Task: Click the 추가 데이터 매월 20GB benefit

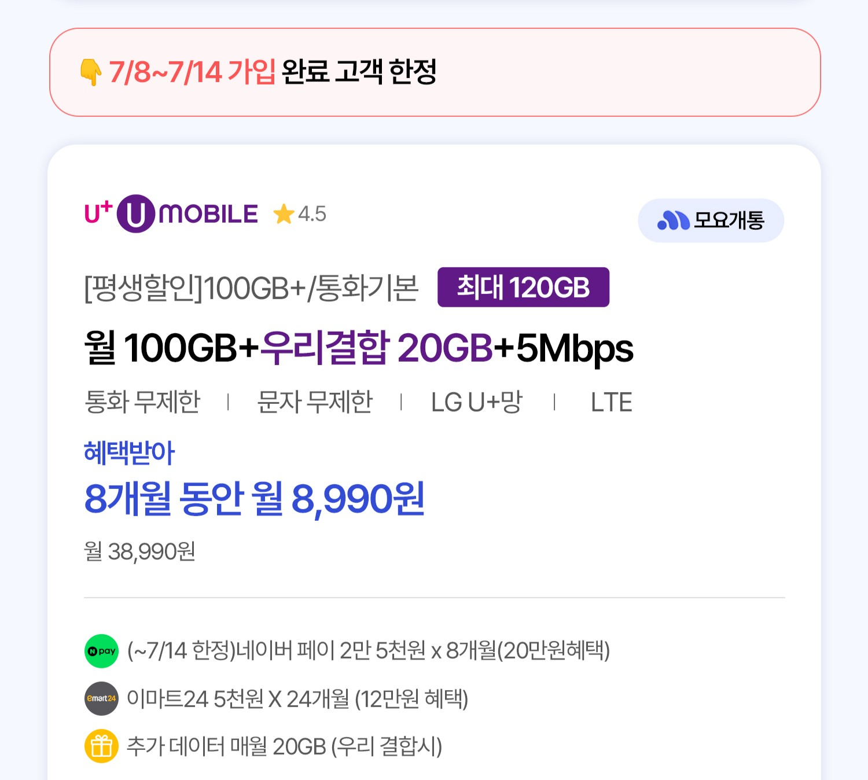Action: pos(284,746)
